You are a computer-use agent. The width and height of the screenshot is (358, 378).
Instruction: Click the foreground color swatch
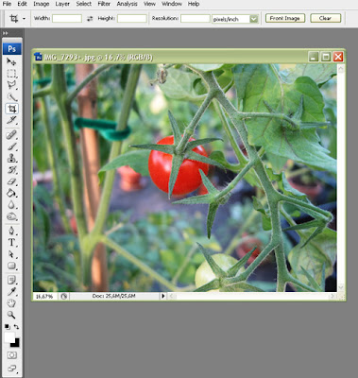click(x=9, y=337)
